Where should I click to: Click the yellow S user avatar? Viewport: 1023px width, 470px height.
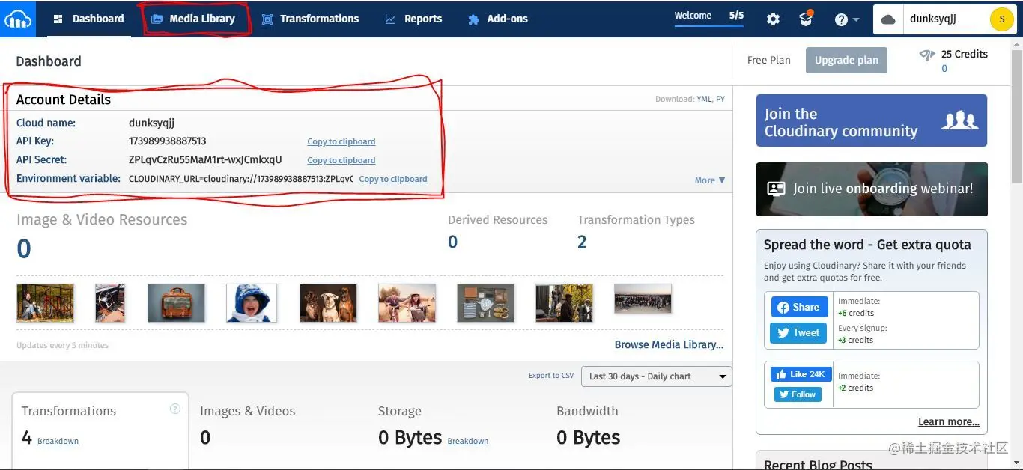pyautogui.click(x=1001, y=19)
